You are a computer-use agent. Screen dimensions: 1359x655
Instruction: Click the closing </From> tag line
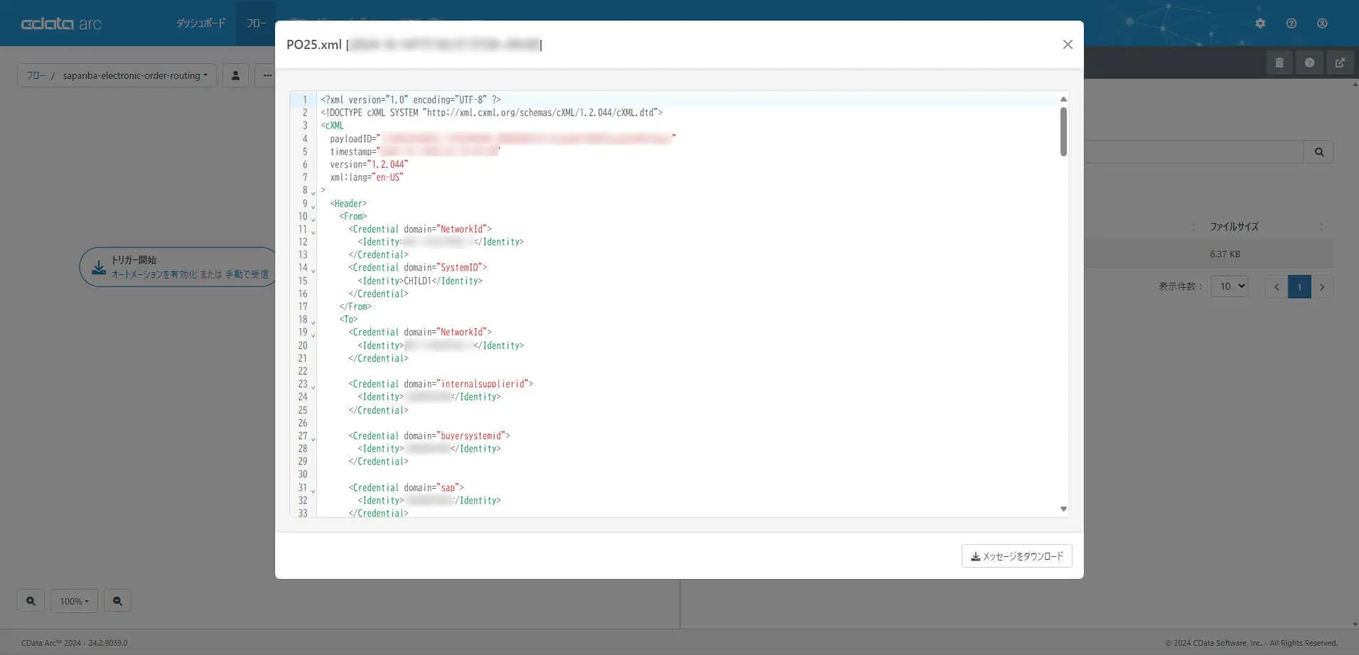tap(355, 306)
